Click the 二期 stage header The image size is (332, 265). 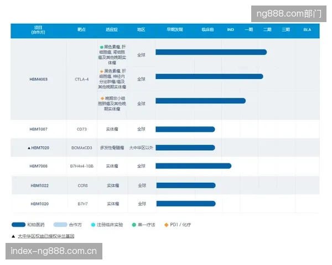[267, 30]
